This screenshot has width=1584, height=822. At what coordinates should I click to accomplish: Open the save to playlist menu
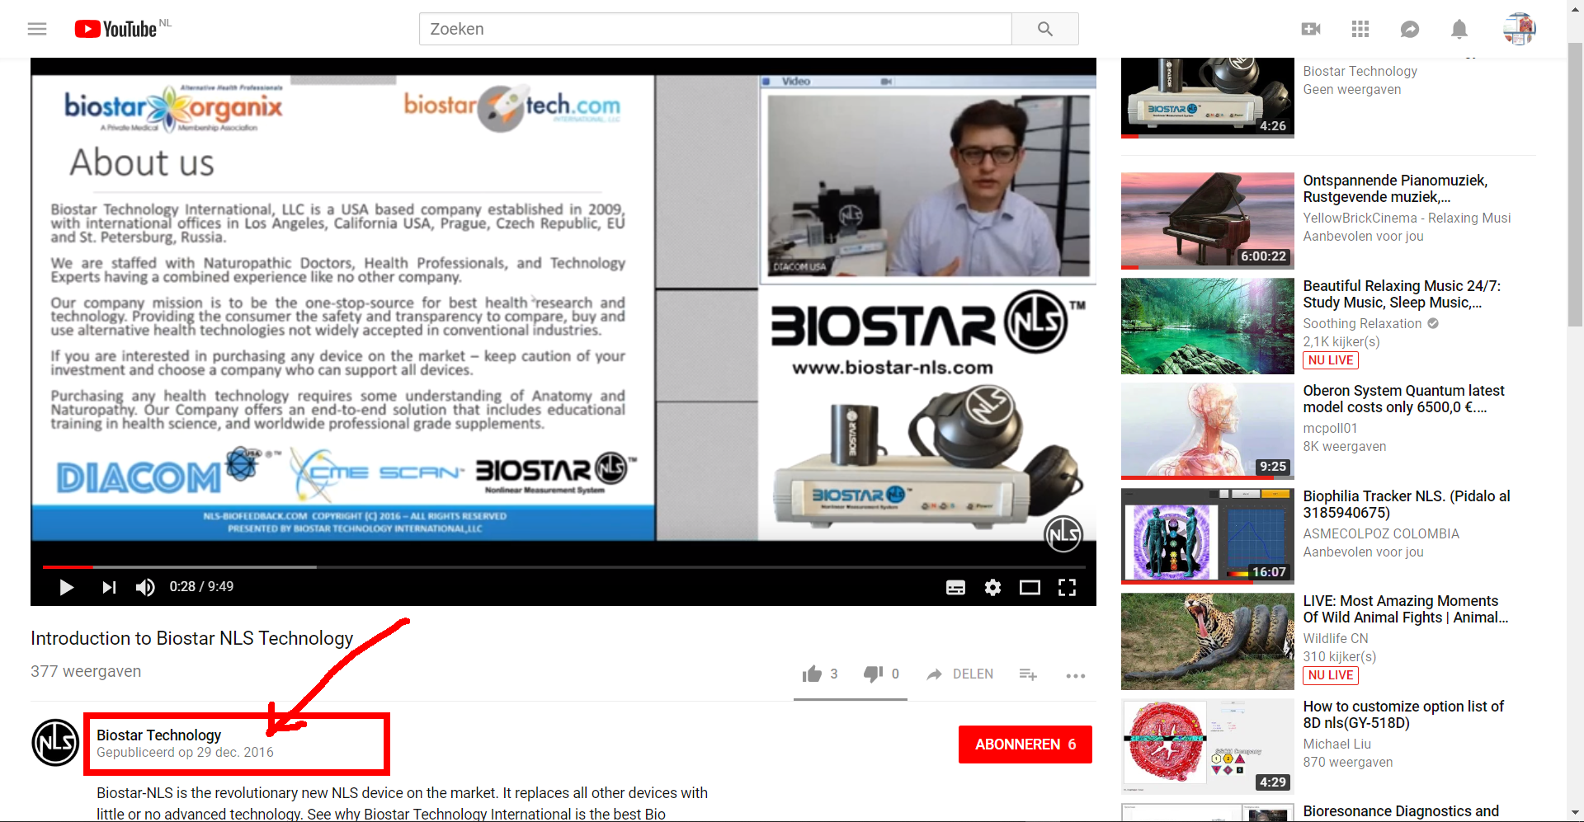coord(1028,674)
